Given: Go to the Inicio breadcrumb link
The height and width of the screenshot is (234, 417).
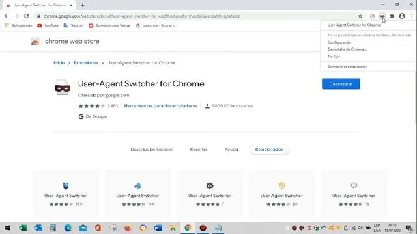Looking at the screenshot, I should click(59, 63).
